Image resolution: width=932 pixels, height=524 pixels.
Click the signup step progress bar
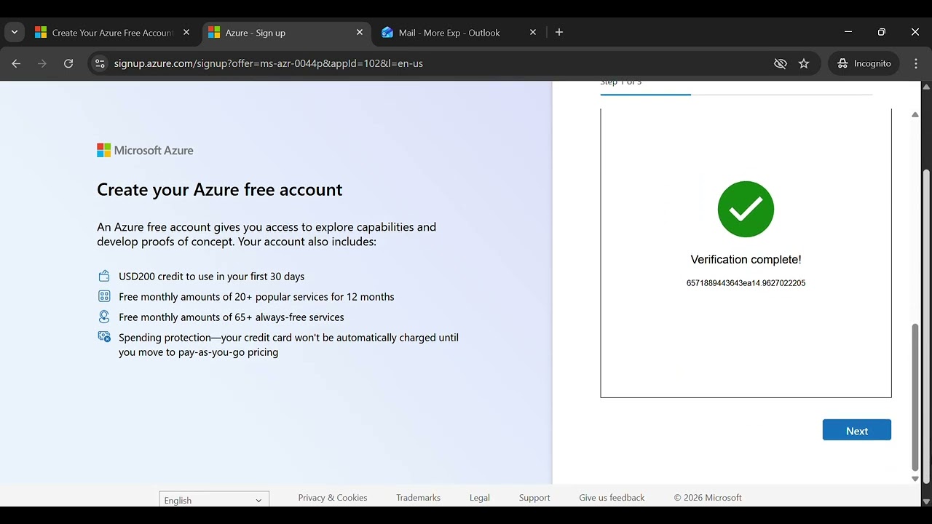coord(736,95)
